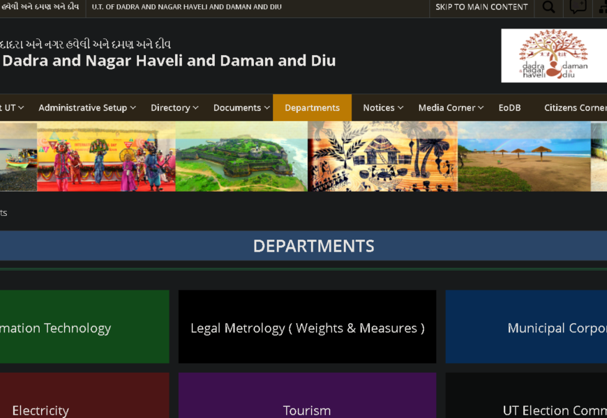
Task: Click U.T. of Dadra and Nagar Haveli header link
Action: [x=186, y=7]
